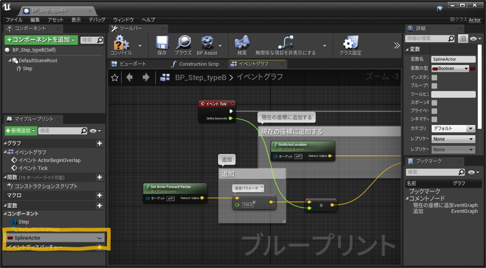The height and width of the screenshot is (268, 486).
Task: Click the Get Actor Forward Vector node
Action: click(x=175, y=193)
